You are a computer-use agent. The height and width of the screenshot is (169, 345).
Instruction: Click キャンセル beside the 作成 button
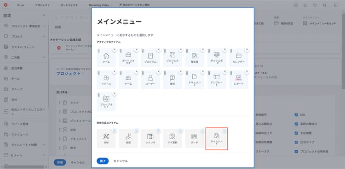(78, 163)
